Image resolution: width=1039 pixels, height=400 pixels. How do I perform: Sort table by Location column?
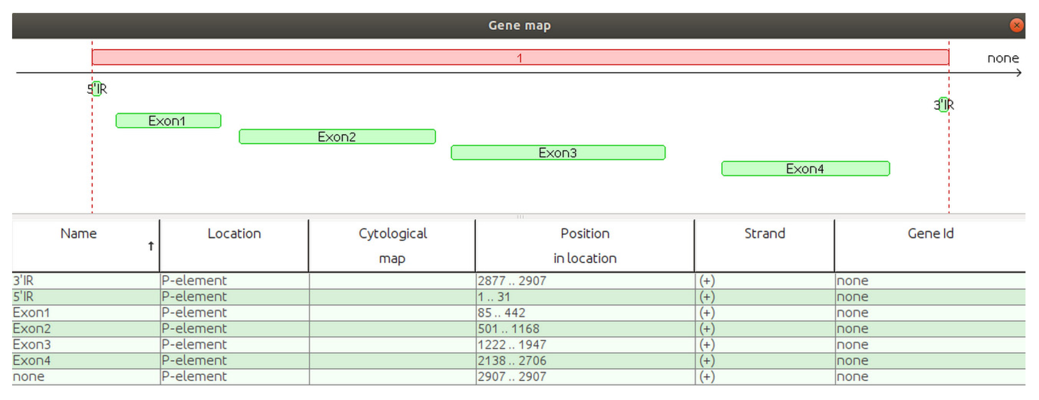234,234
